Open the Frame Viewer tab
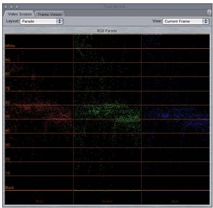Viewport: 213px width, 208px height. 49,14
